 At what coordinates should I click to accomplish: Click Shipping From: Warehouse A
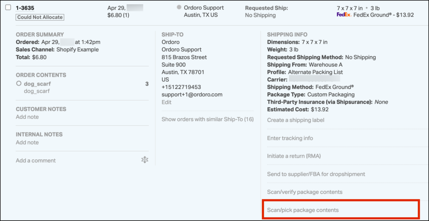pyautogui.click(x=305, y=65)
